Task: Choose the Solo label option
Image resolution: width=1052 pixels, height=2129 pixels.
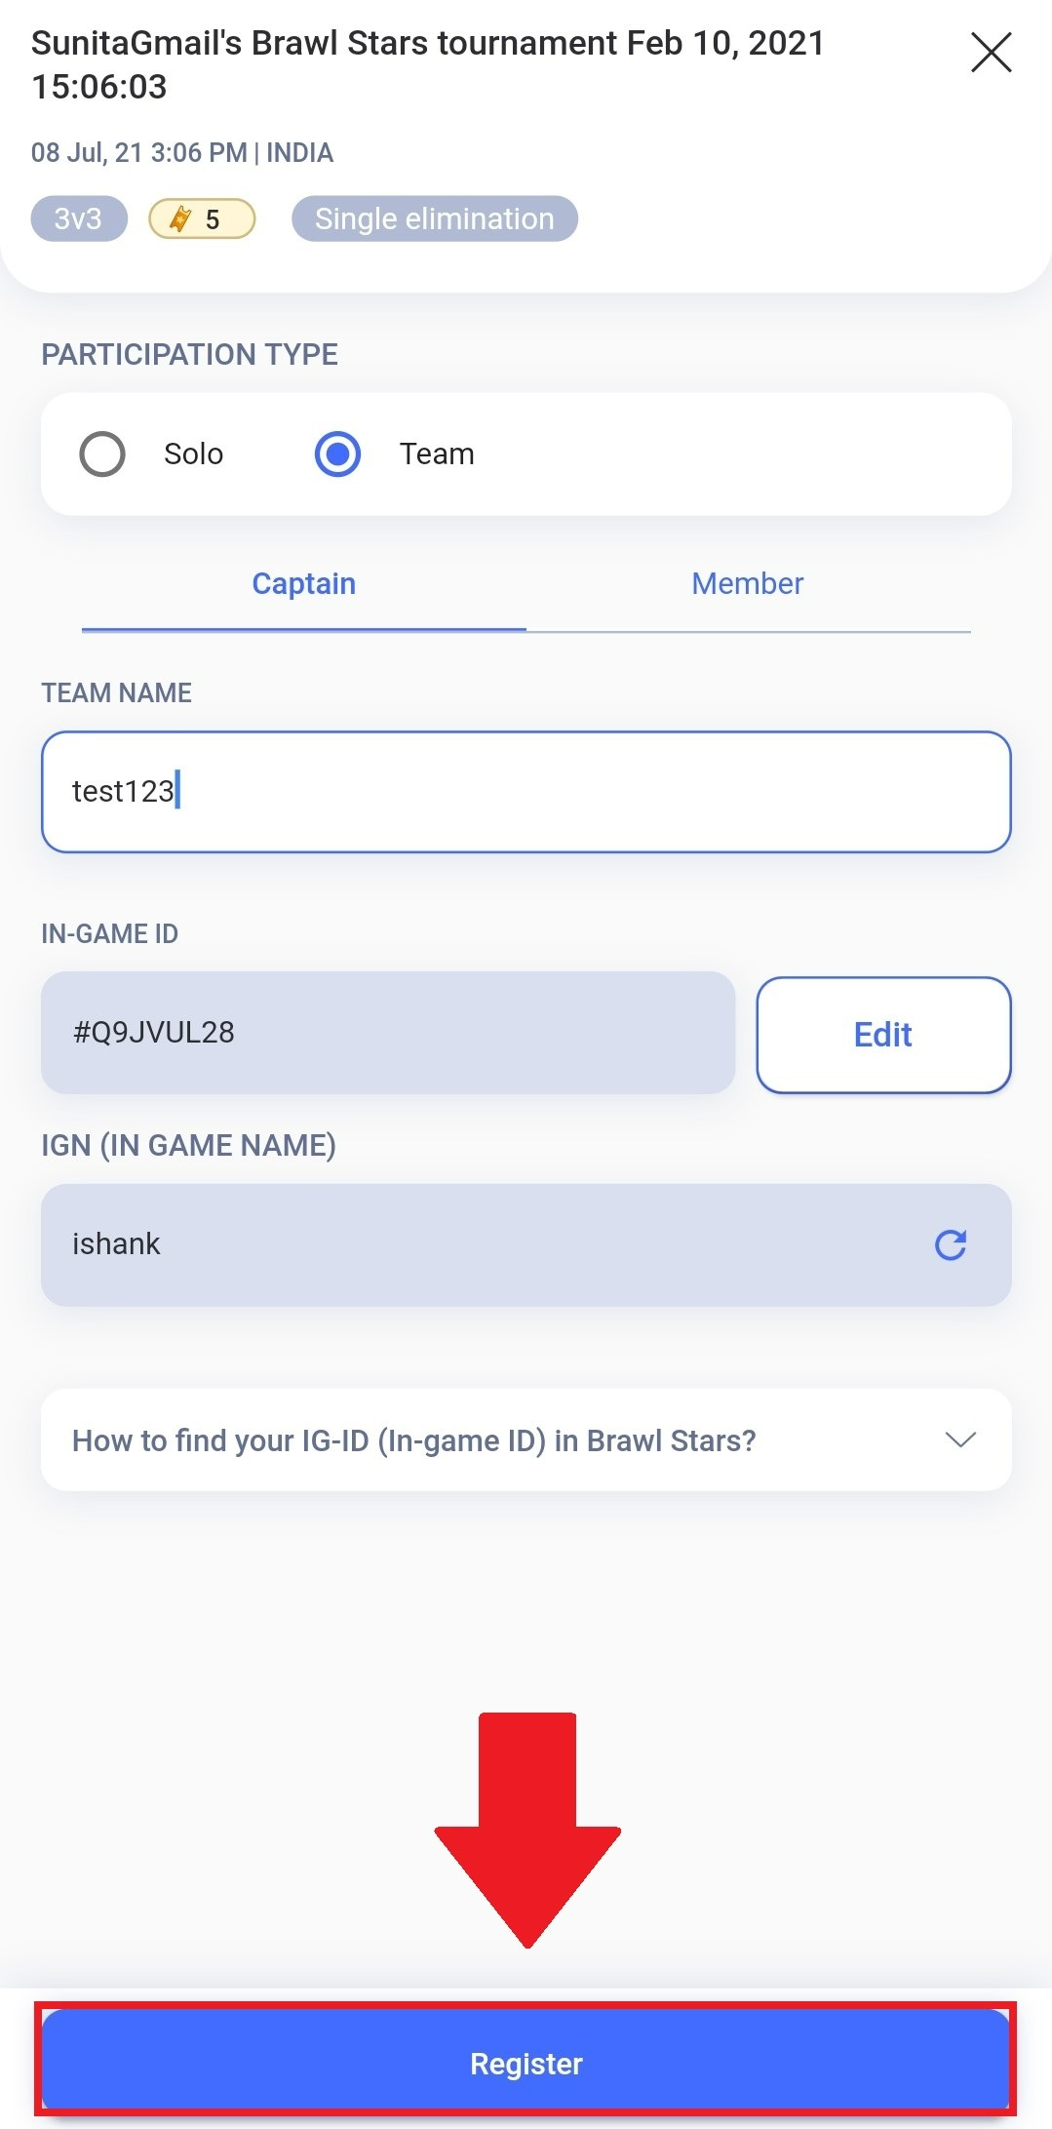Action: [x=193, y=453]
